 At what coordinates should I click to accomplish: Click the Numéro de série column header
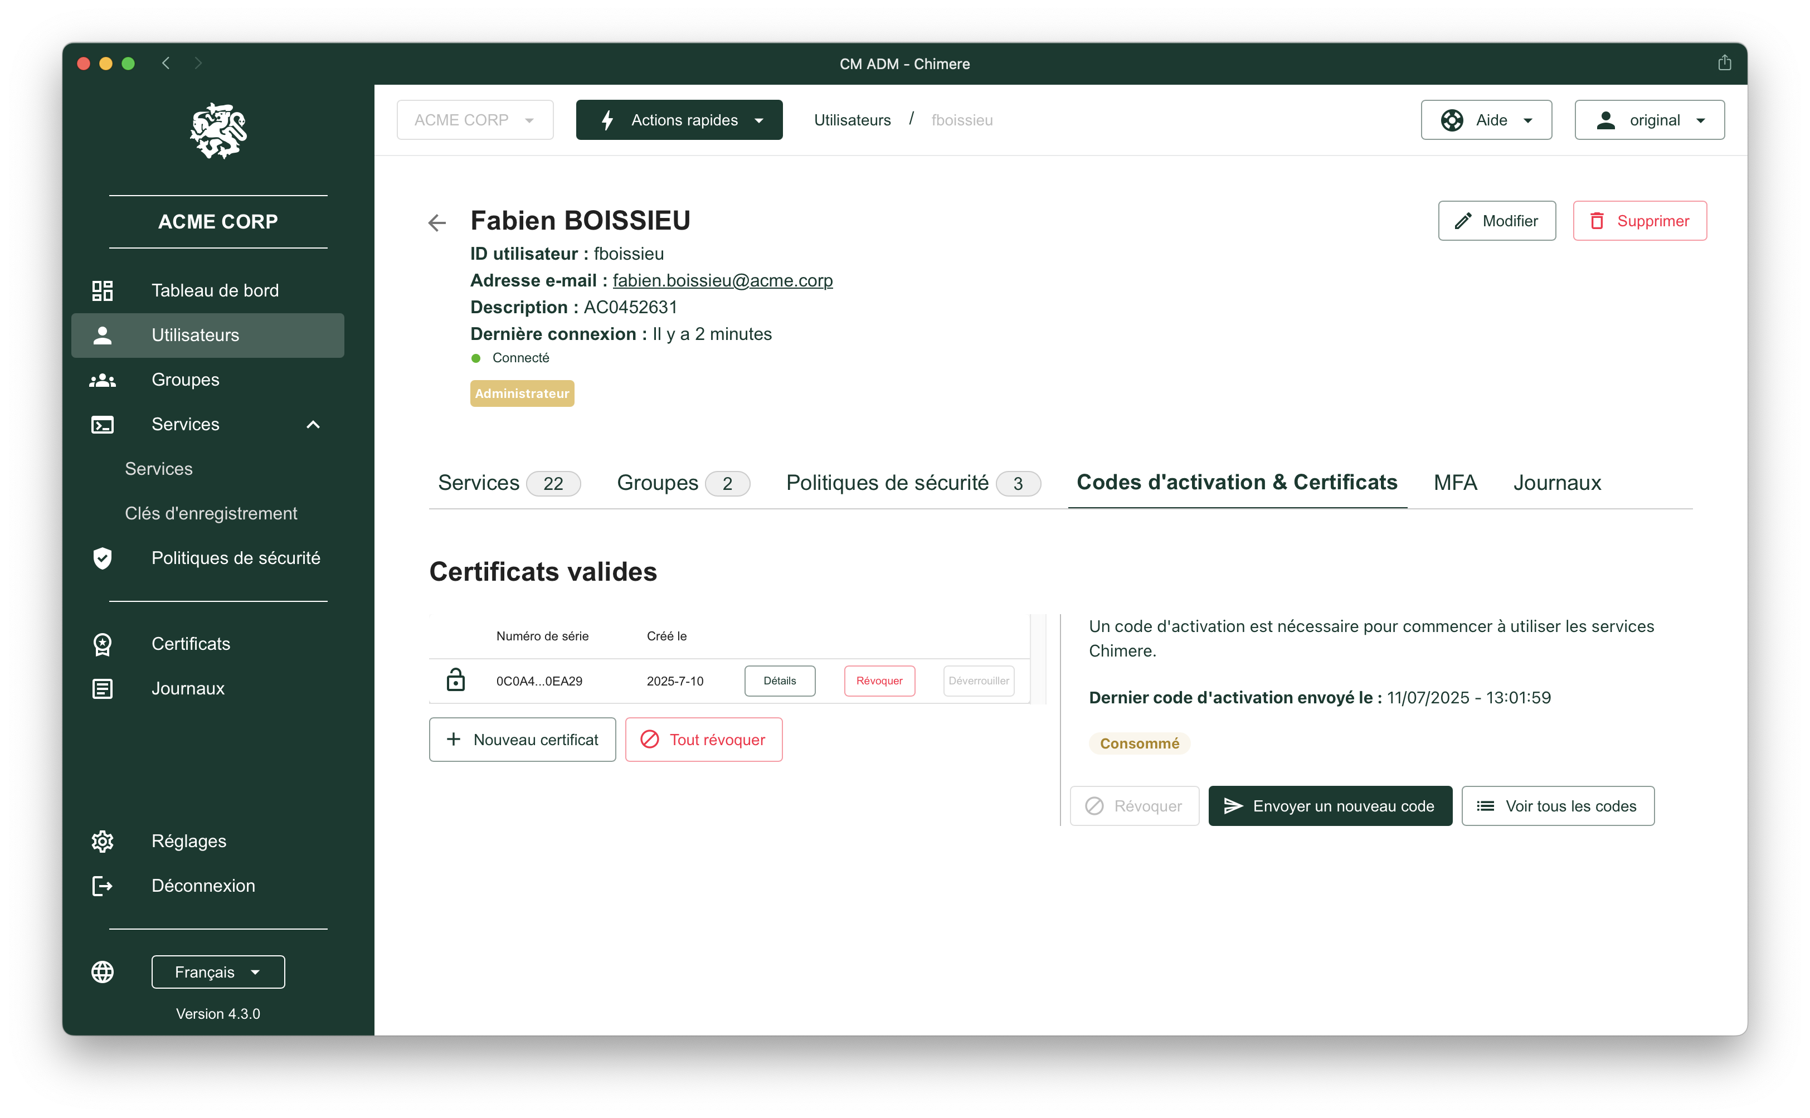pos(542,636)
